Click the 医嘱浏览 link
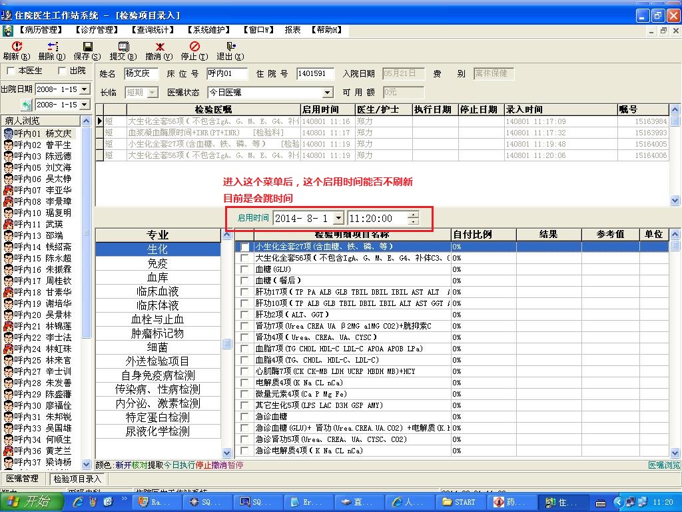Screen dimensions: 682x512 (x=664, y=465)
